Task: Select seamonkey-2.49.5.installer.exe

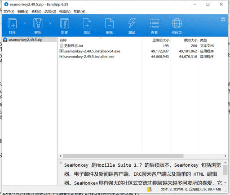Action: pyautogui.click(x=89, y=57)
